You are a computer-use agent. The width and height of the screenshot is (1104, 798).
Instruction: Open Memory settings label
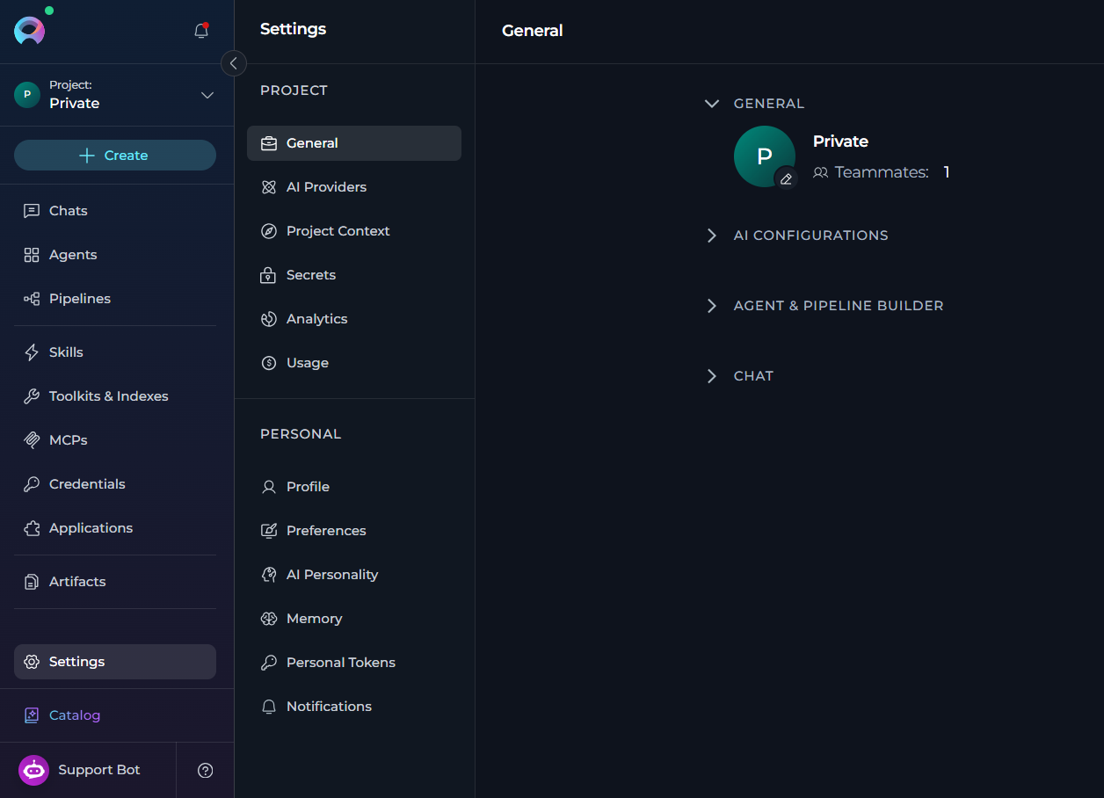click(x=314, y=619)
